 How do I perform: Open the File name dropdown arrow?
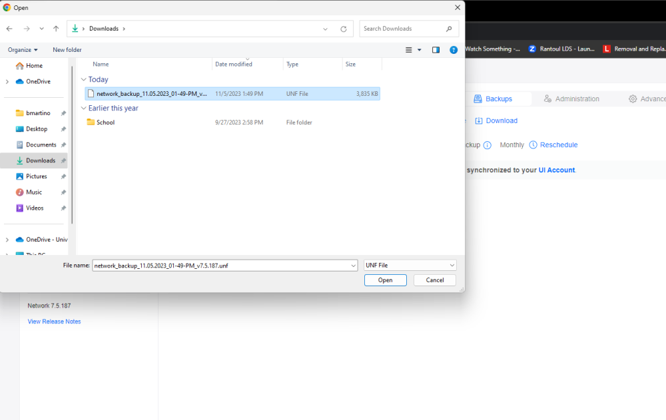click(354, 266)
